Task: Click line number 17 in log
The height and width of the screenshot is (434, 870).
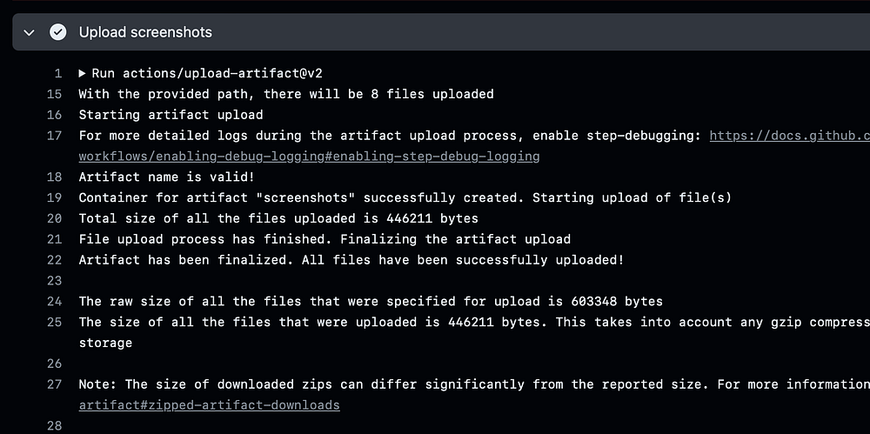Action: 54,136
